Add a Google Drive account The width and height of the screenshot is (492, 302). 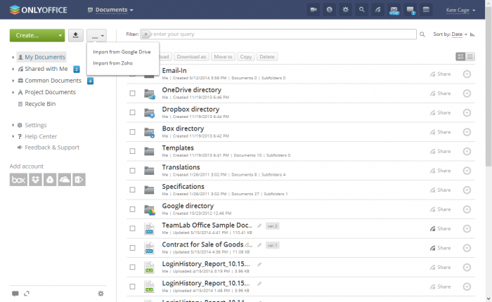click(x=50, y=180)
